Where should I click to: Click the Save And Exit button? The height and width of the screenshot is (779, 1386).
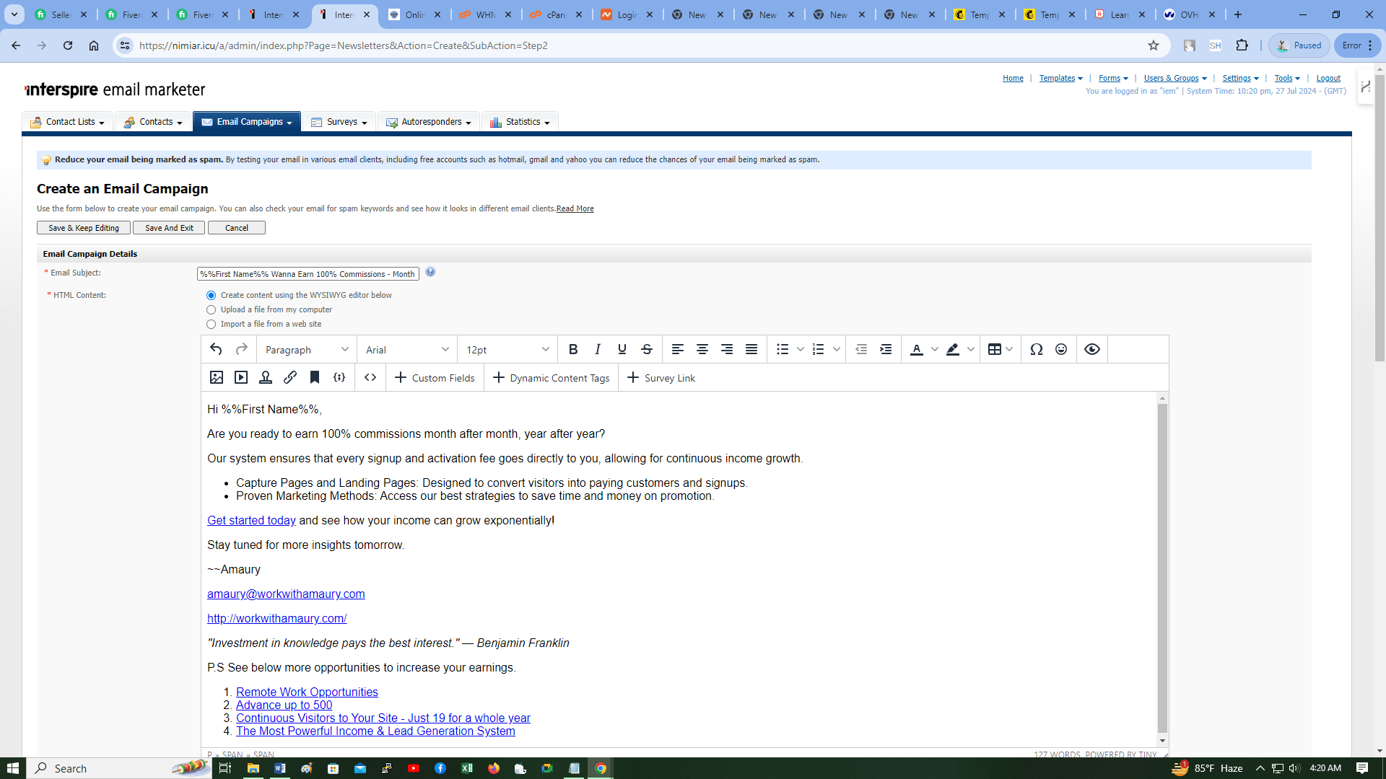coord(169,228)
